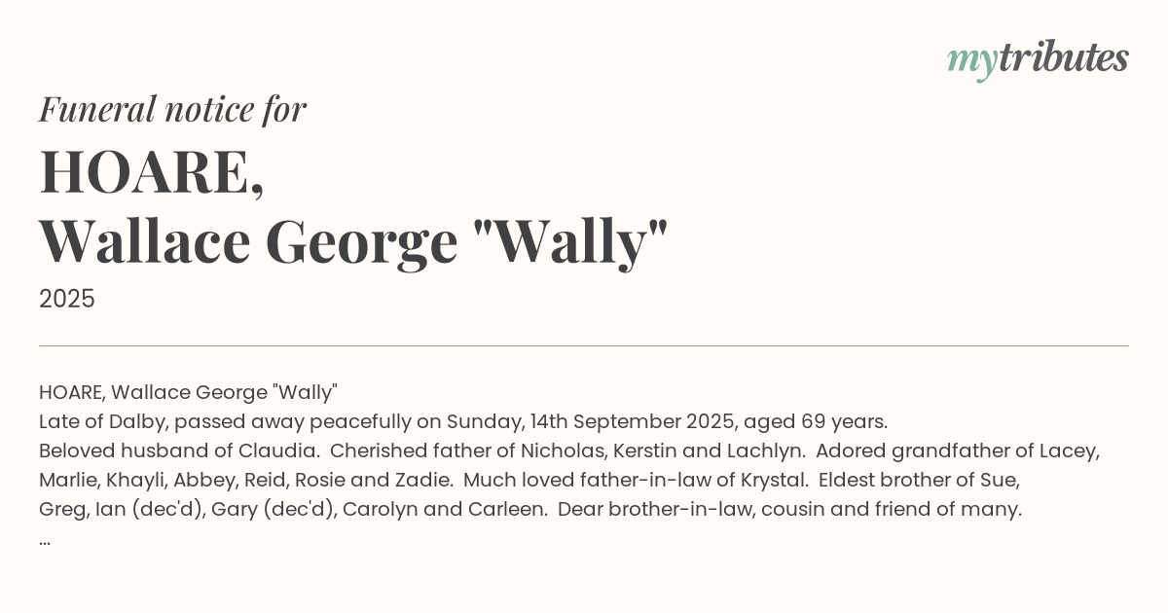The height and width of the screenshot is (613, 1168).
Task: Click the mytributes logo
Action: pyautogui.click(x=1038, y=58)
